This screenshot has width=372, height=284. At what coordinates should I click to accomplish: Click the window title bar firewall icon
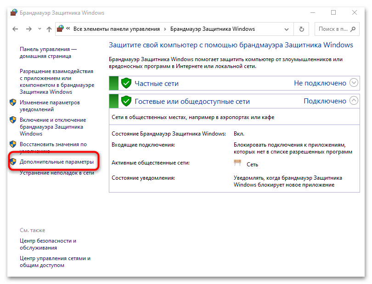[x=14, y=12]
